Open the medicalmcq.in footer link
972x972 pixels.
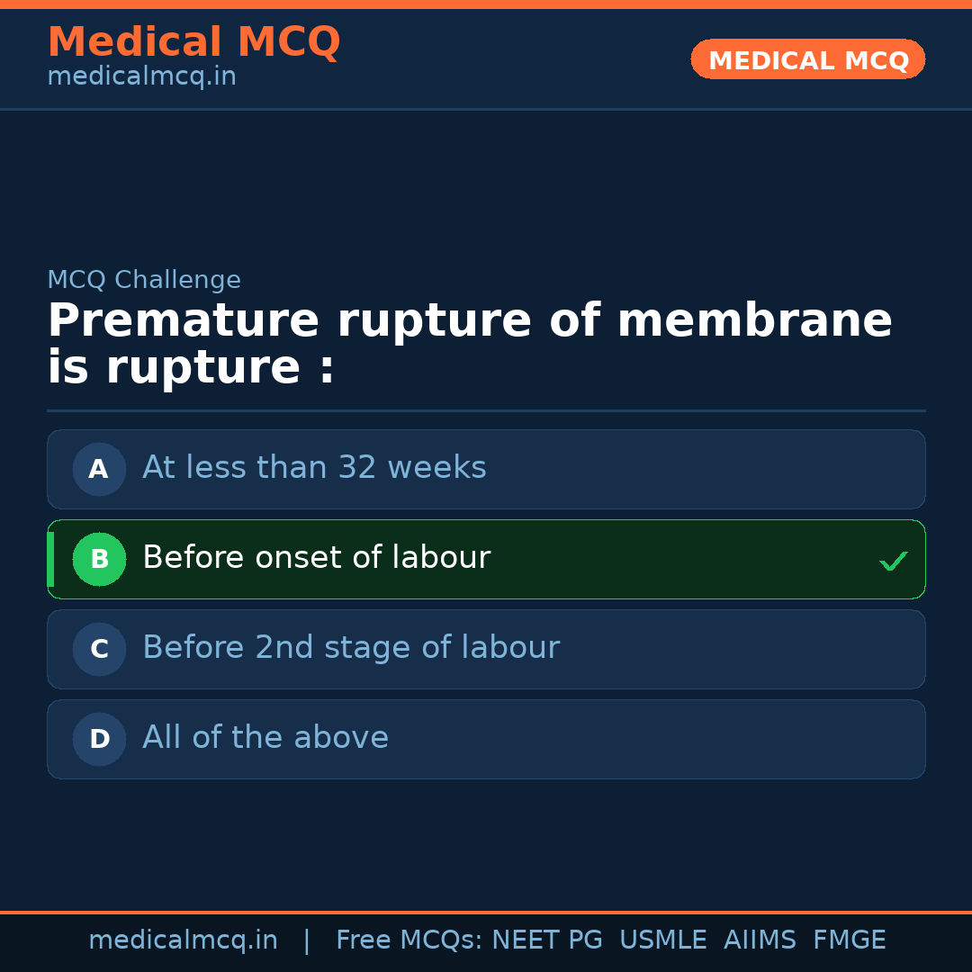tap(184, 940)
